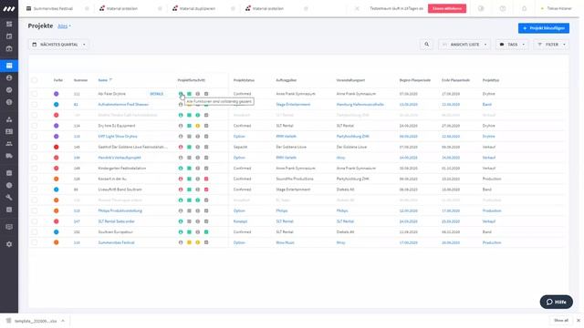Open the crew people sidebar icon
Screen dimensions: 584x328
[x=9, y=144]
